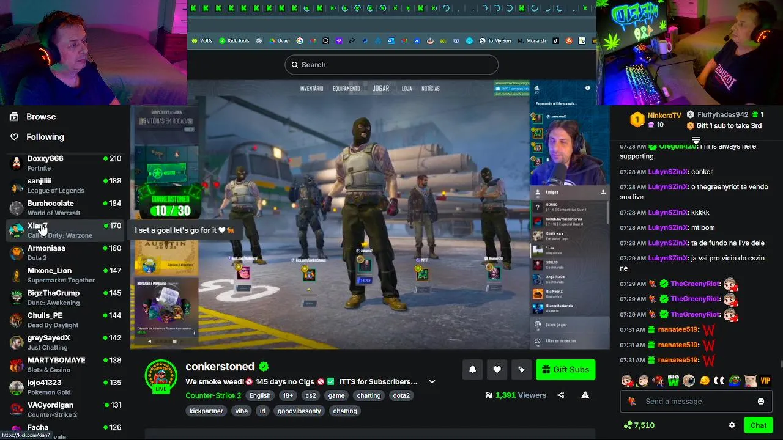Pick the Pepe frog emote
783x440 pixels.
[x=735, y=381]
